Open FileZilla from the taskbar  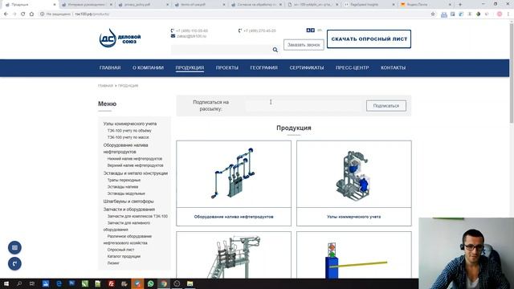[111, 283]
